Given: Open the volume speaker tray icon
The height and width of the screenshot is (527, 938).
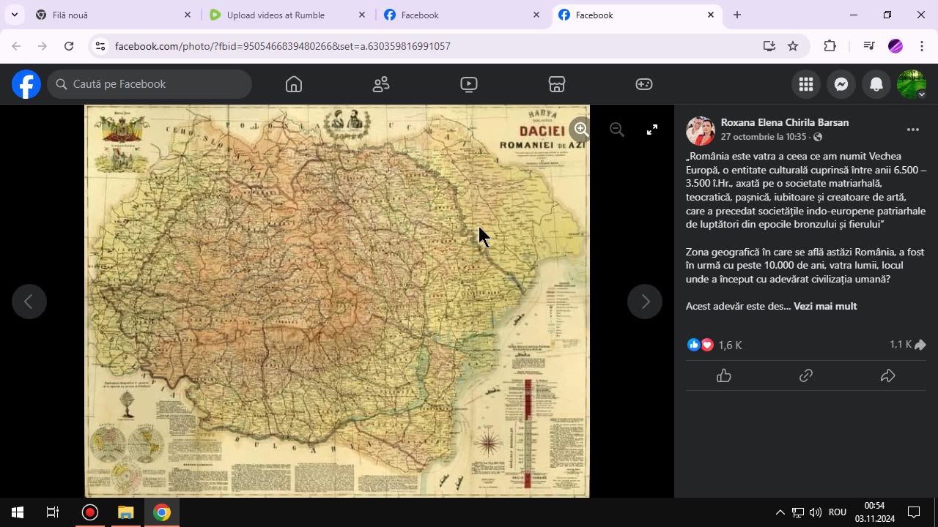Looking at the screenshot, I should pos(816,512).
